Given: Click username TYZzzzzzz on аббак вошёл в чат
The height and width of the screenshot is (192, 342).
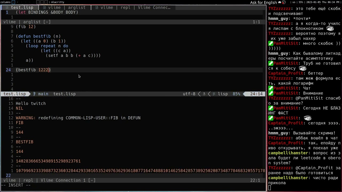Looking at the screenshot, I should tap(279, 138).
